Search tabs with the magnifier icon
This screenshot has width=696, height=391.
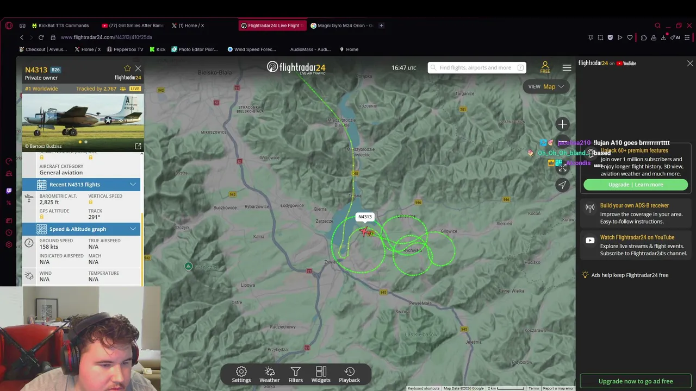tap(657, 26)
